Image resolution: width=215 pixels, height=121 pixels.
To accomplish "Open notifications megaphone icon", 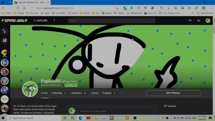I will coord(190,21).
